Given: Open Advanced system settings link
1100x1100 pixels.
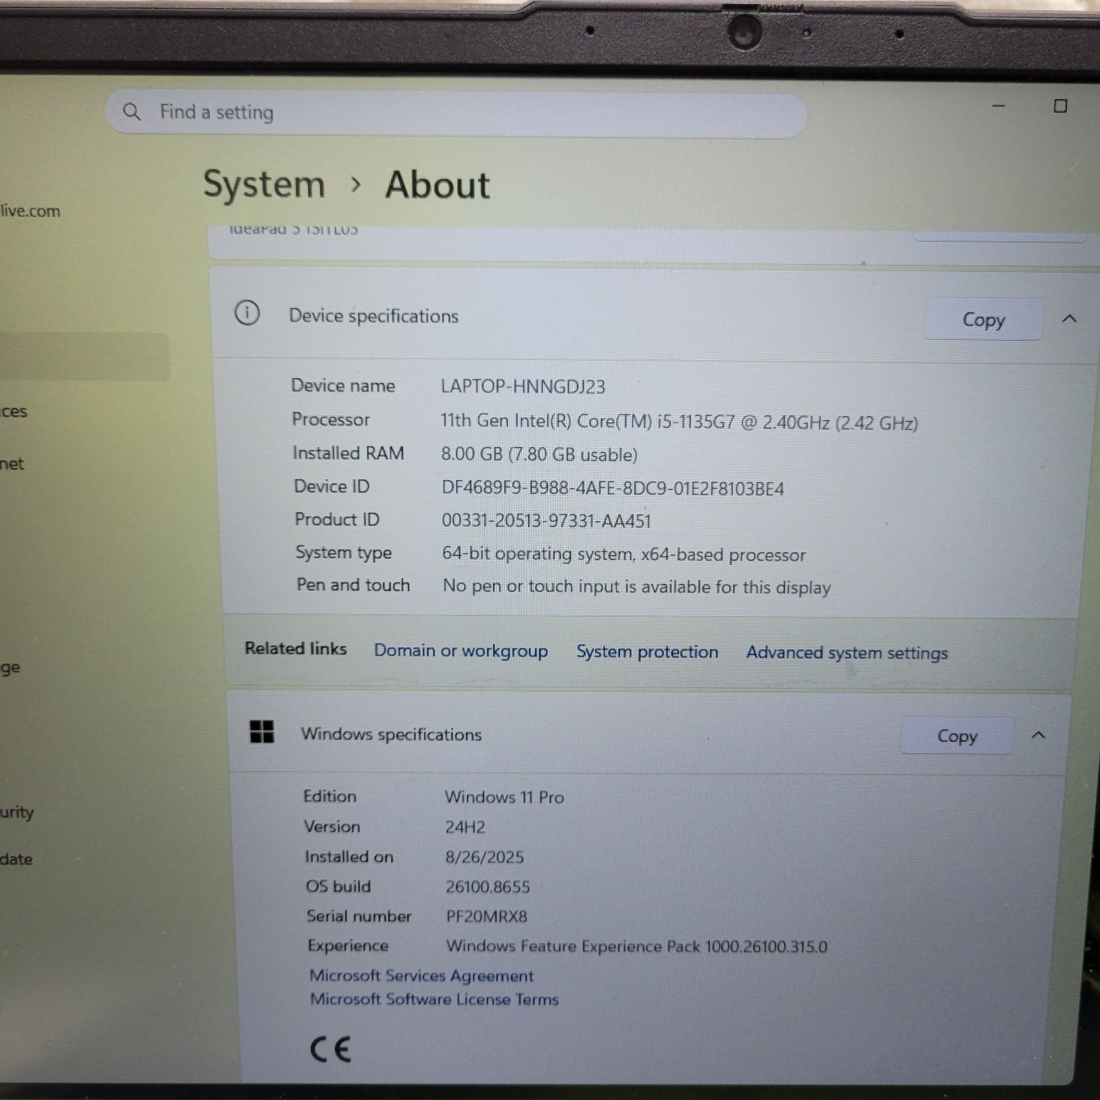Looking at the screenshot, I should (x=847, y=652).
